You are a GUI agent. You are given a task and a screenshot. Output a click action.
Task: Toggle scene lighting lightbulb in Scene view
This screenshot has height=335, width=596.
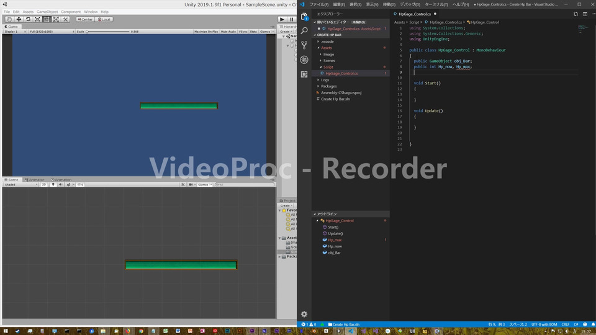pyautogui.click(x=53, y=185)
